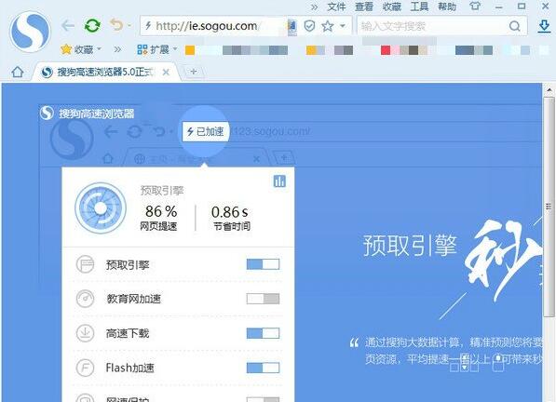The width and height of the screenshot is (556, 402).
Task: Expand the 收藏 favorites dropdown arrow
Action: [100, 49]
